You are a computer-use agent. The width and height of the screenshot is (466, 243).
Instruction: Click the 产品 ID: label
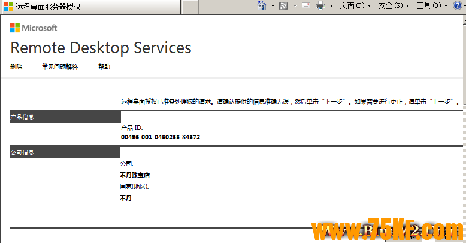click(132, 128)
